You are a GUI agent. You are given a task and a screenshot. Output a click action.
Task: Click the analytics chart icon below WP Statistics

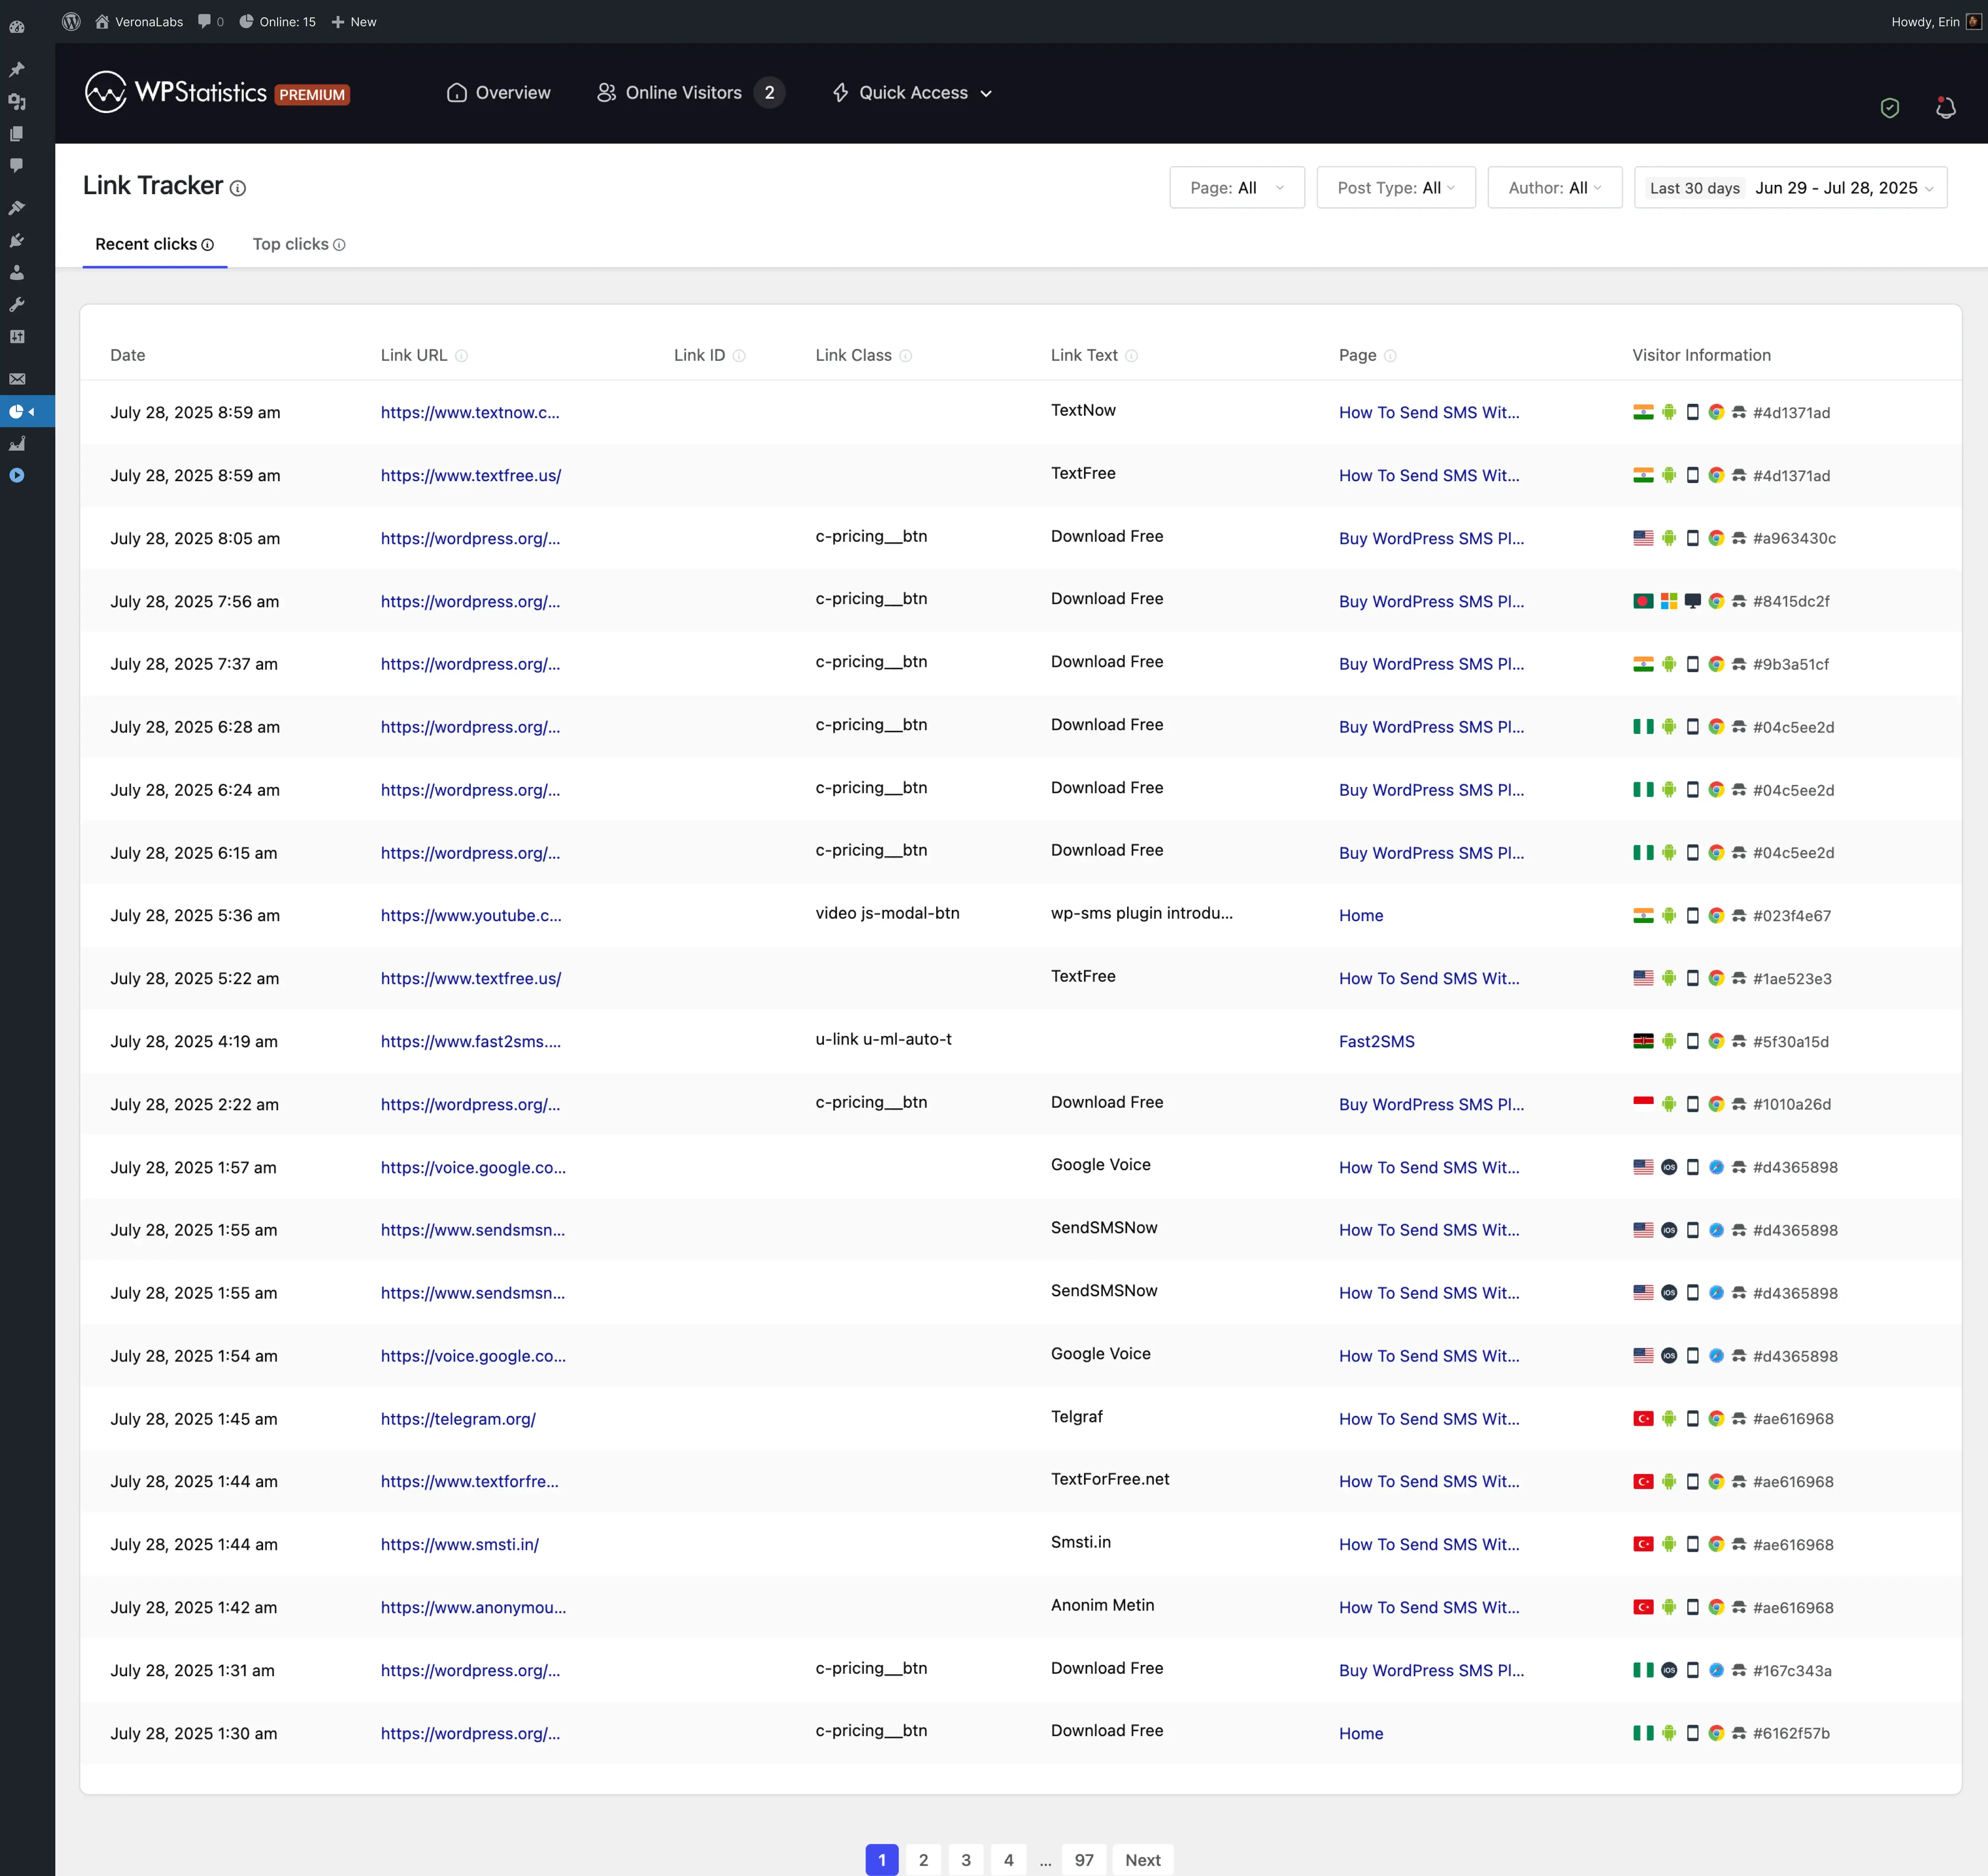point(17,443)
